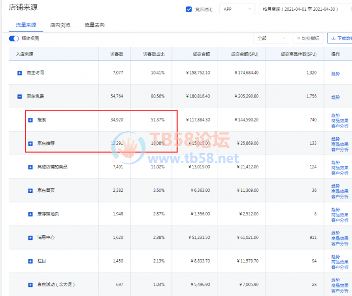Open 商品效果 link in 京东首页 row

point(340,191)
